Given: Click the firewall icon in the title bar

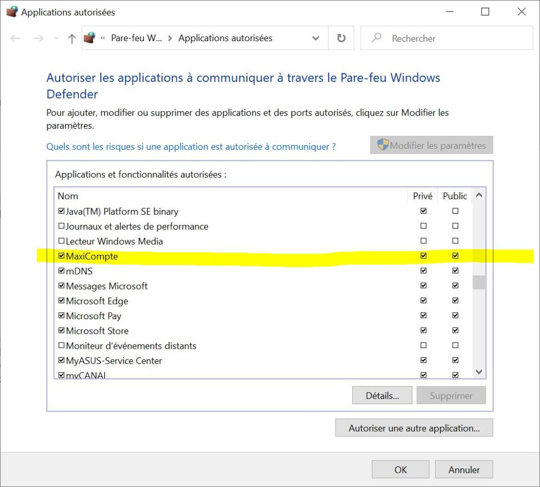Looking at the screenshot, I should pos(12,12).
